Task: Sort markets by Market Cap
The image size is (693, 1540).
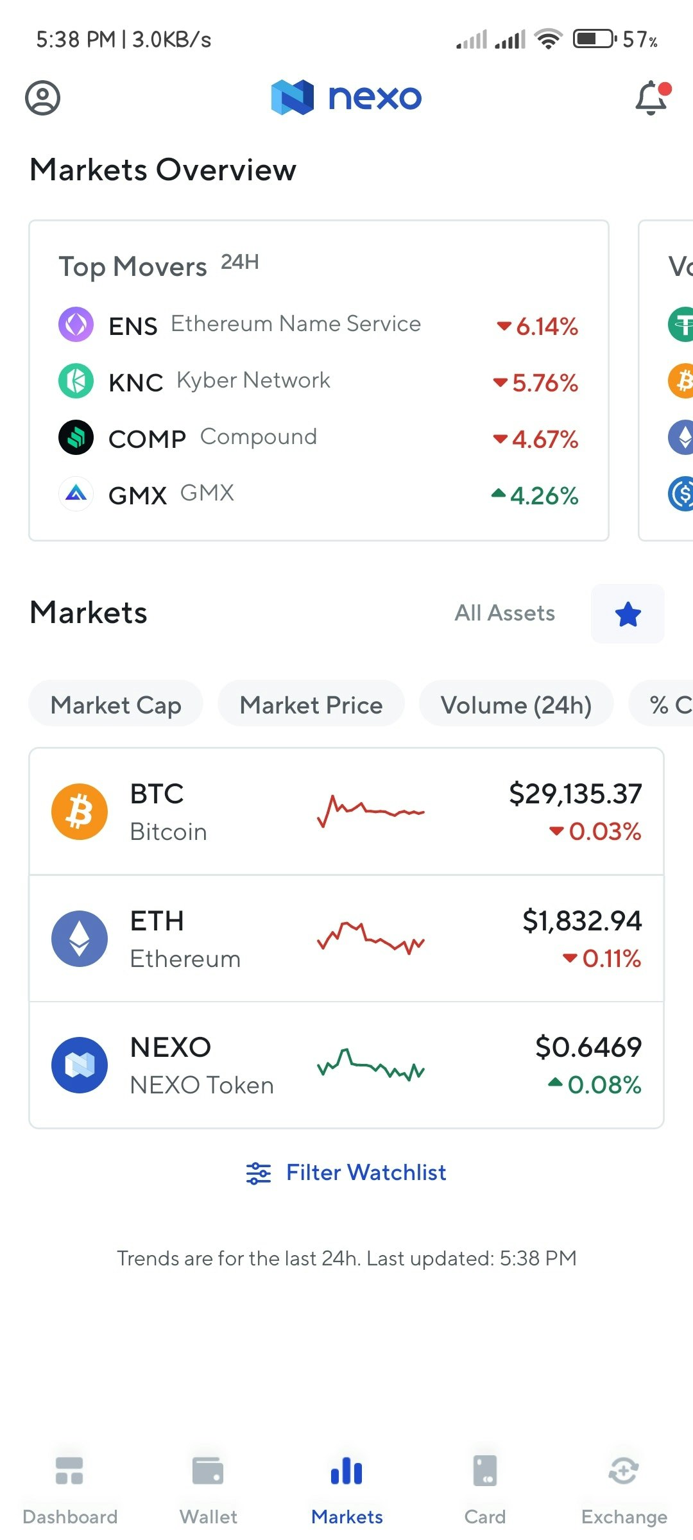Action: point(116,705)
